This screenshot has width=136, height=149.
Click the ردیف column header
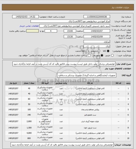[x=128, y=83]
